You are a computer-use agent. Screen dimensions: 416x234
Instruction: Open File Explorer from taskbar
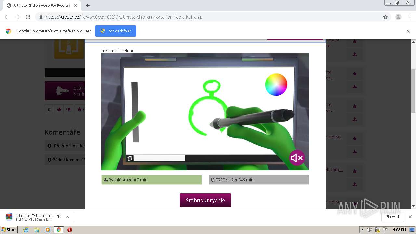37,230
